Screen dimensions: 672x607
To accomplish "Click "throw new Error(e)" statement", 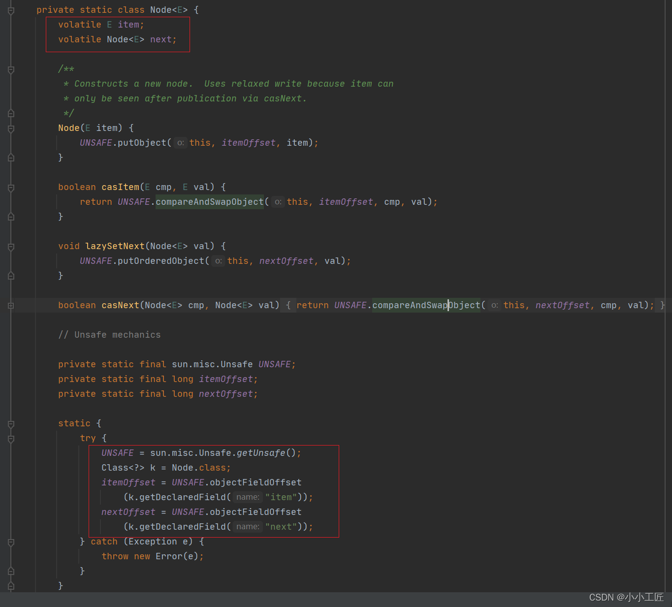I will (152, 556).
